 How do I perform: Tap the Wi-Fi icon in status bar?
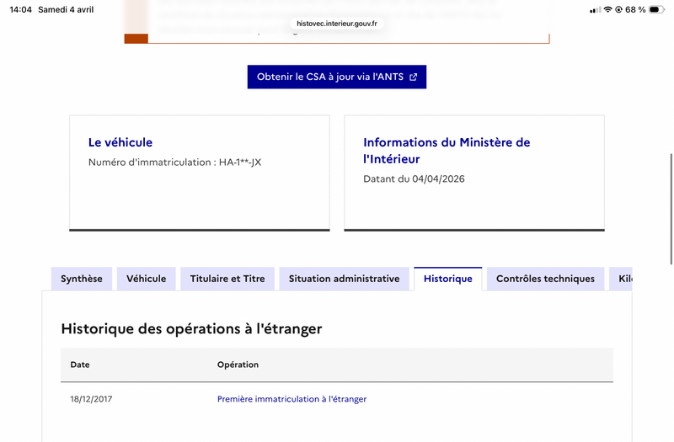(607, 9)
